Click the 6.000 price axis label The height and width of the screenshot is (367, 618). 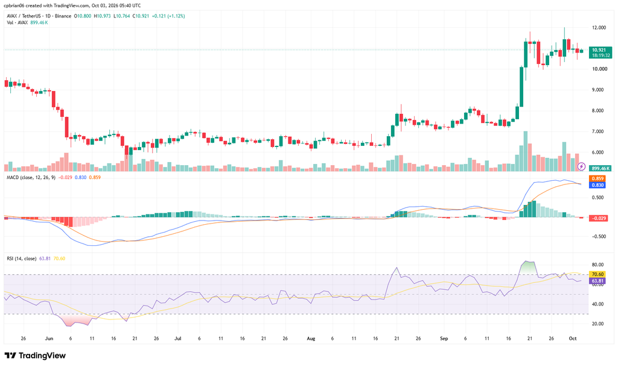[597, 152]
